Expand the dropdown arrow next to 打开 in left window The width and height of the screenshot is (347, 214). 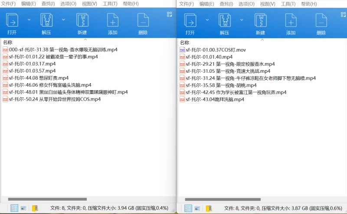click(x=29, y=19)
